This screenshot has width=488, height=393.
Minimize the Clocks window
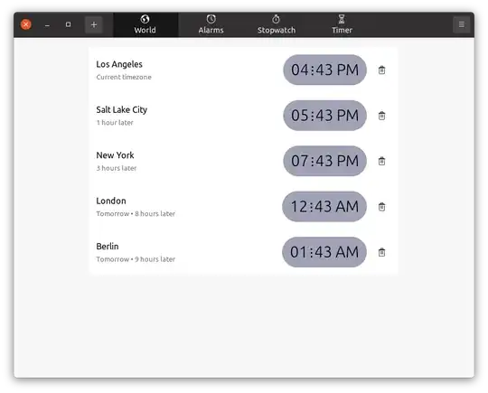47,25
